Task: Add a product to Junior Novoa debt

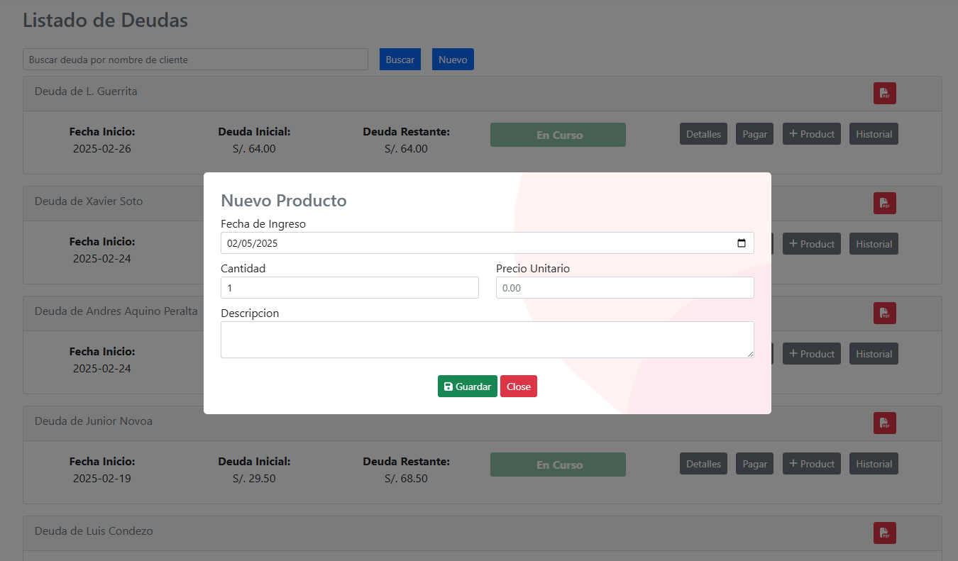Action: [x=812, y=464]
